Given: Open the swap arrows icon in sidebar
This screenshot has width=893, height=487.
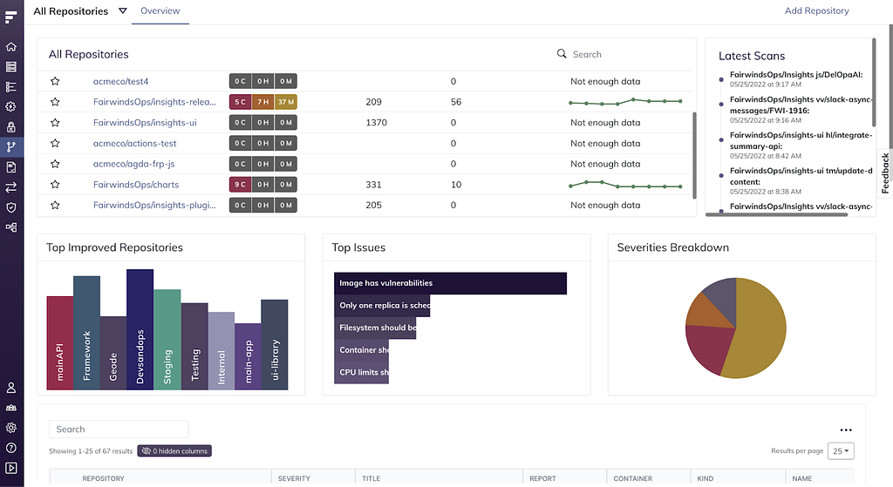Looking at the screenshot, I should point(10,187).
